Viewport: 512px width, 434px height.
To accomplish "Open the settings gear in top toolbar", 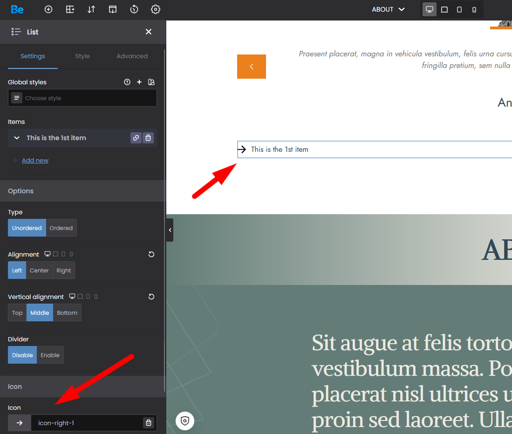I will 156,9.
